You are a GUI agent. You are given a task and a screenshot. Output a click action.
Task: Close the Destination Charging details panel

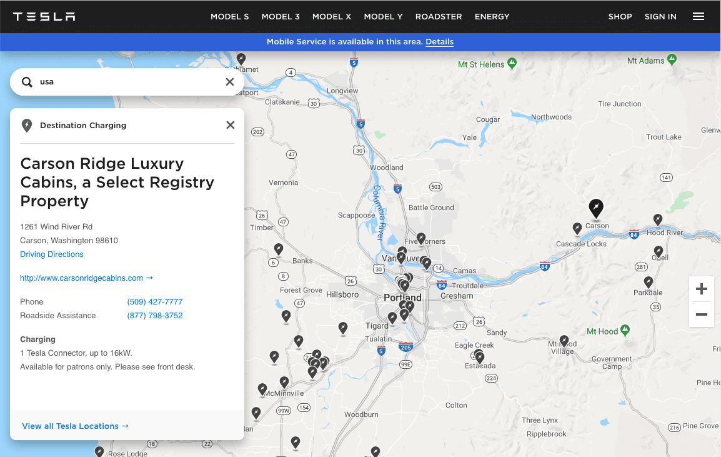[x=231, y=125]
